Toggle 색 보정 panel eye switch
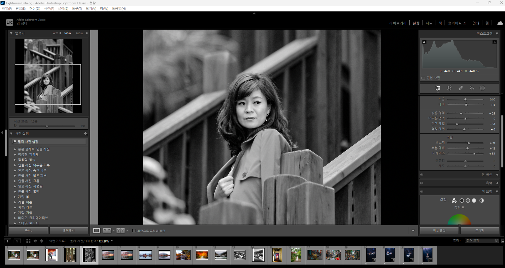505x268 pixels. (422, 191)
